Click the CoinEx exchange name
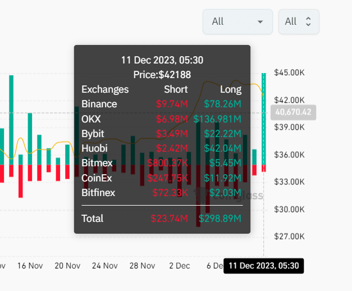The image size is (352, 291). click(x=97, y=178)
